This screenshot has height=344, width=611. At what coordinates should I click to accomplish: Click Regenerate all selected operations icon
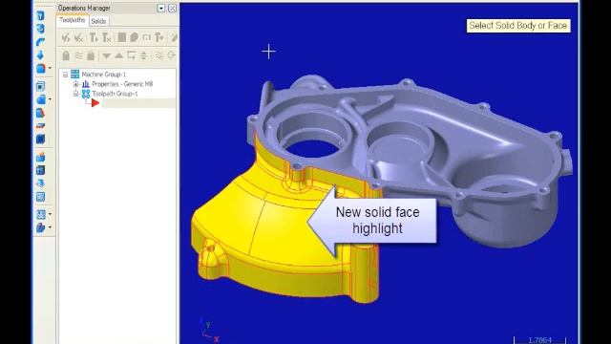tap(94, 37)
